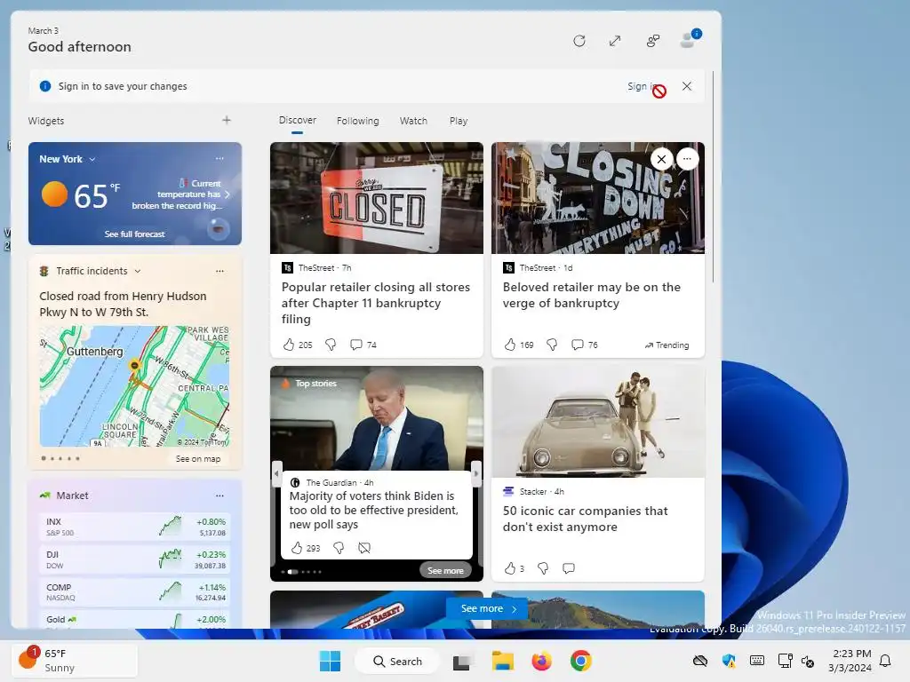Screen dimensions: 910x682
Task: Open the Windows Start menu
Action: (331, 661)
